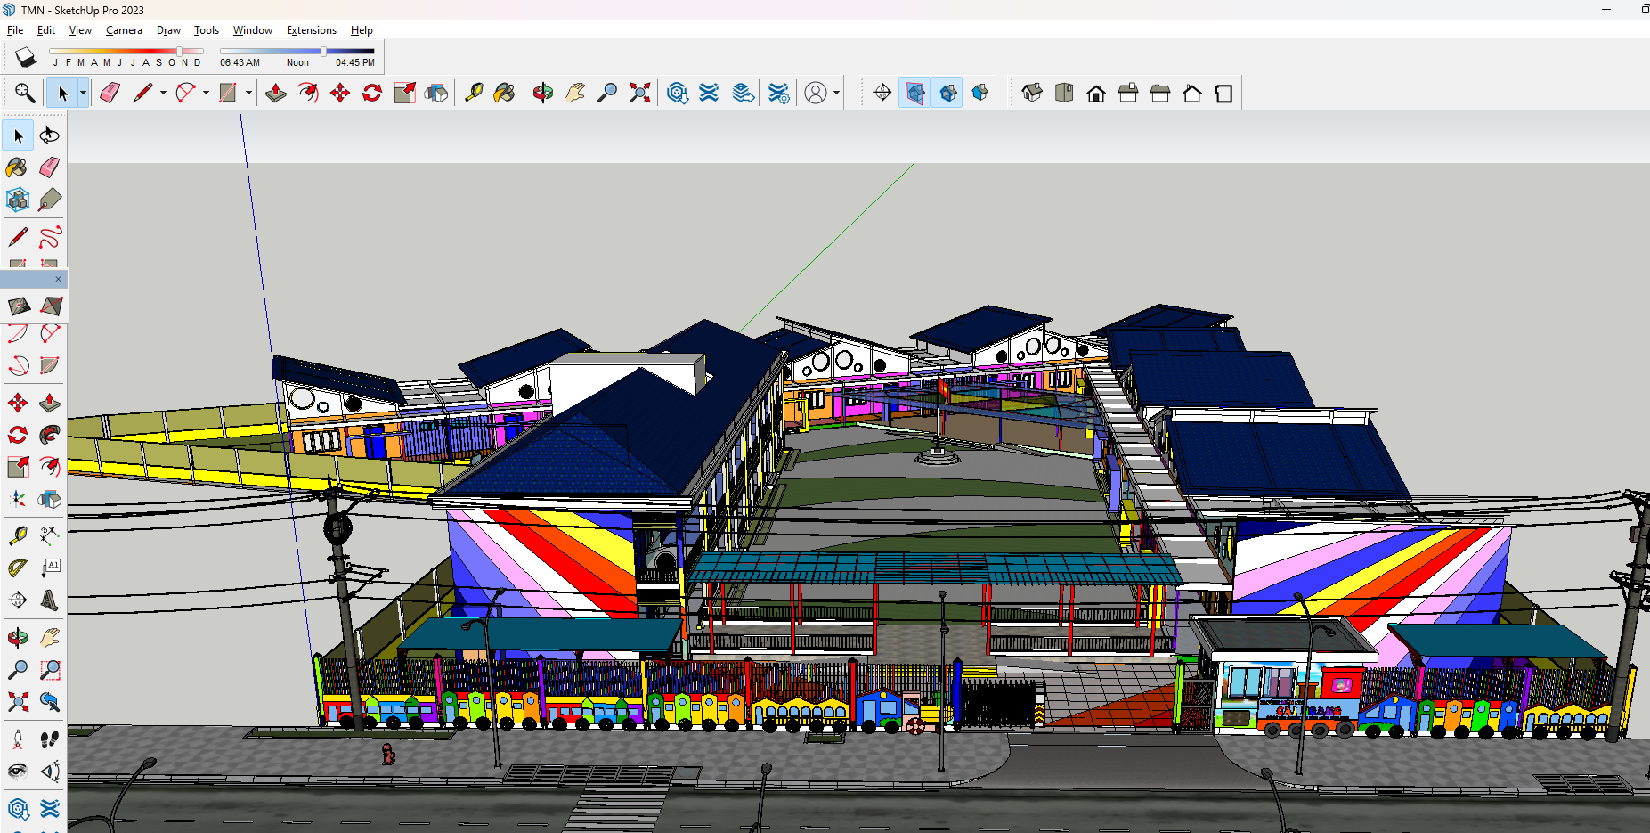Image resolution: width=1650 pixels, height=833 pixels.
Task: Open the Extensions menu
Action: (x=311, y=30)
